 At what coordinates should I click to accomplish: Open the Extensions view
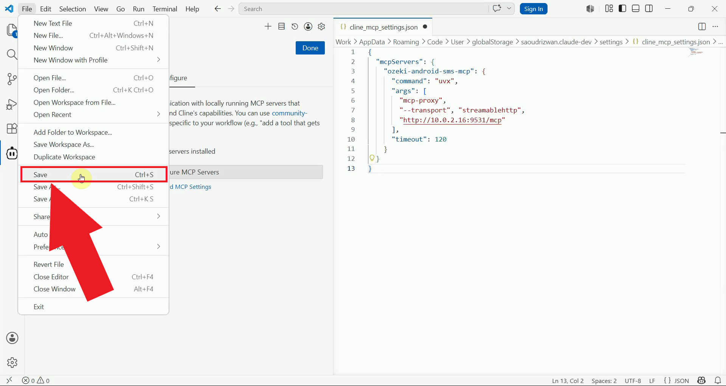12,129
